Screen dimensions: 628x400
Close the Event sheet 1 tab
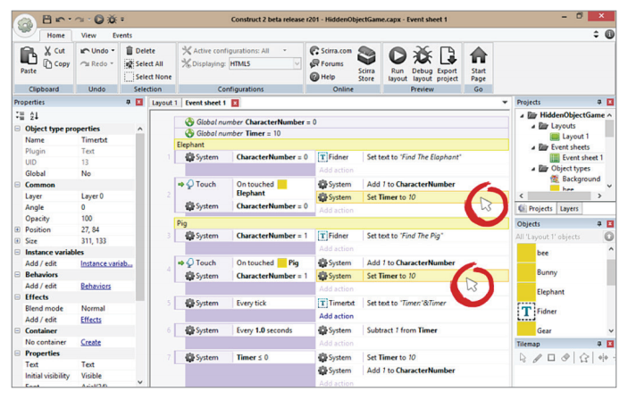235,103
